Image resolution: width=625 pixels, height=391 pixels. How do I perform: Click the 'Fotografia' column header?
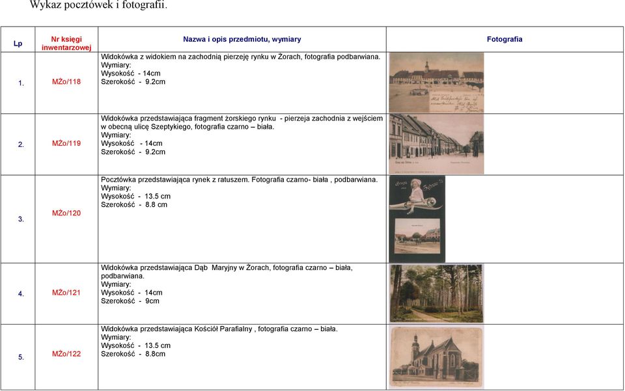pos(504,40)
